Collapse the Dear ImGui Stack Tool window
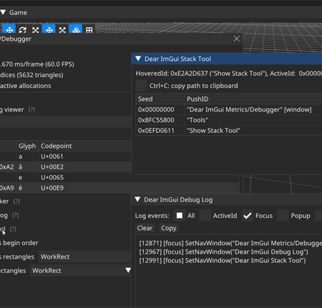 coord(138,59)
